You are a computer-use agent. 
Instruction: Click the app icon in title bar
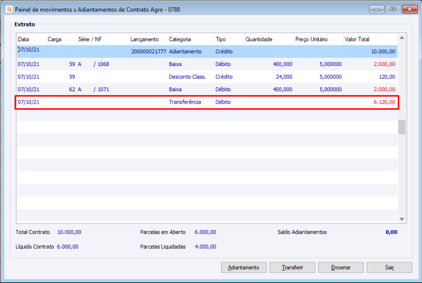(x=9, y=10)
